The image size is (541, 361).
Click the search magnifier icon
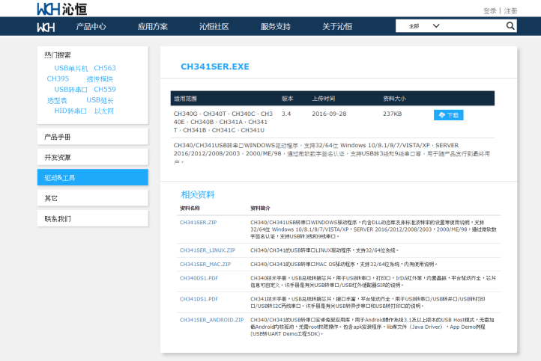coord(510,26)
